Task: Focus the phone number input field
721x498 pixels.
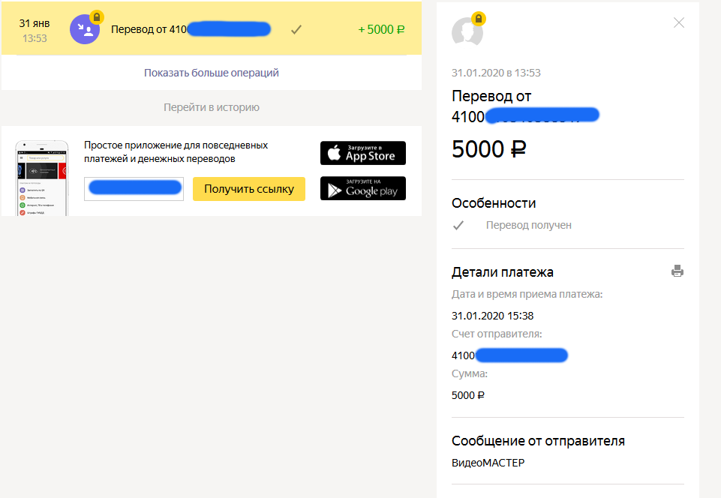Action: pos(134,189)
